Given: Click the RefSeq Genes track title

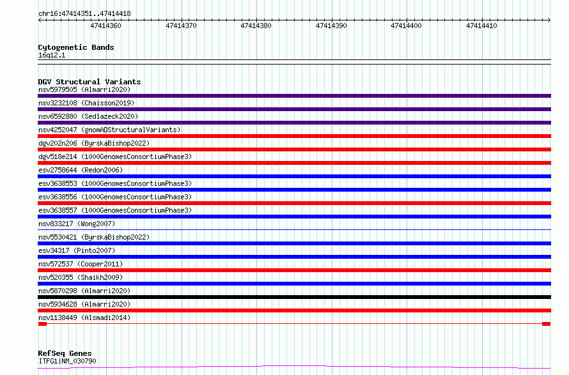Looking at the screenshot, I should [65, 353].
